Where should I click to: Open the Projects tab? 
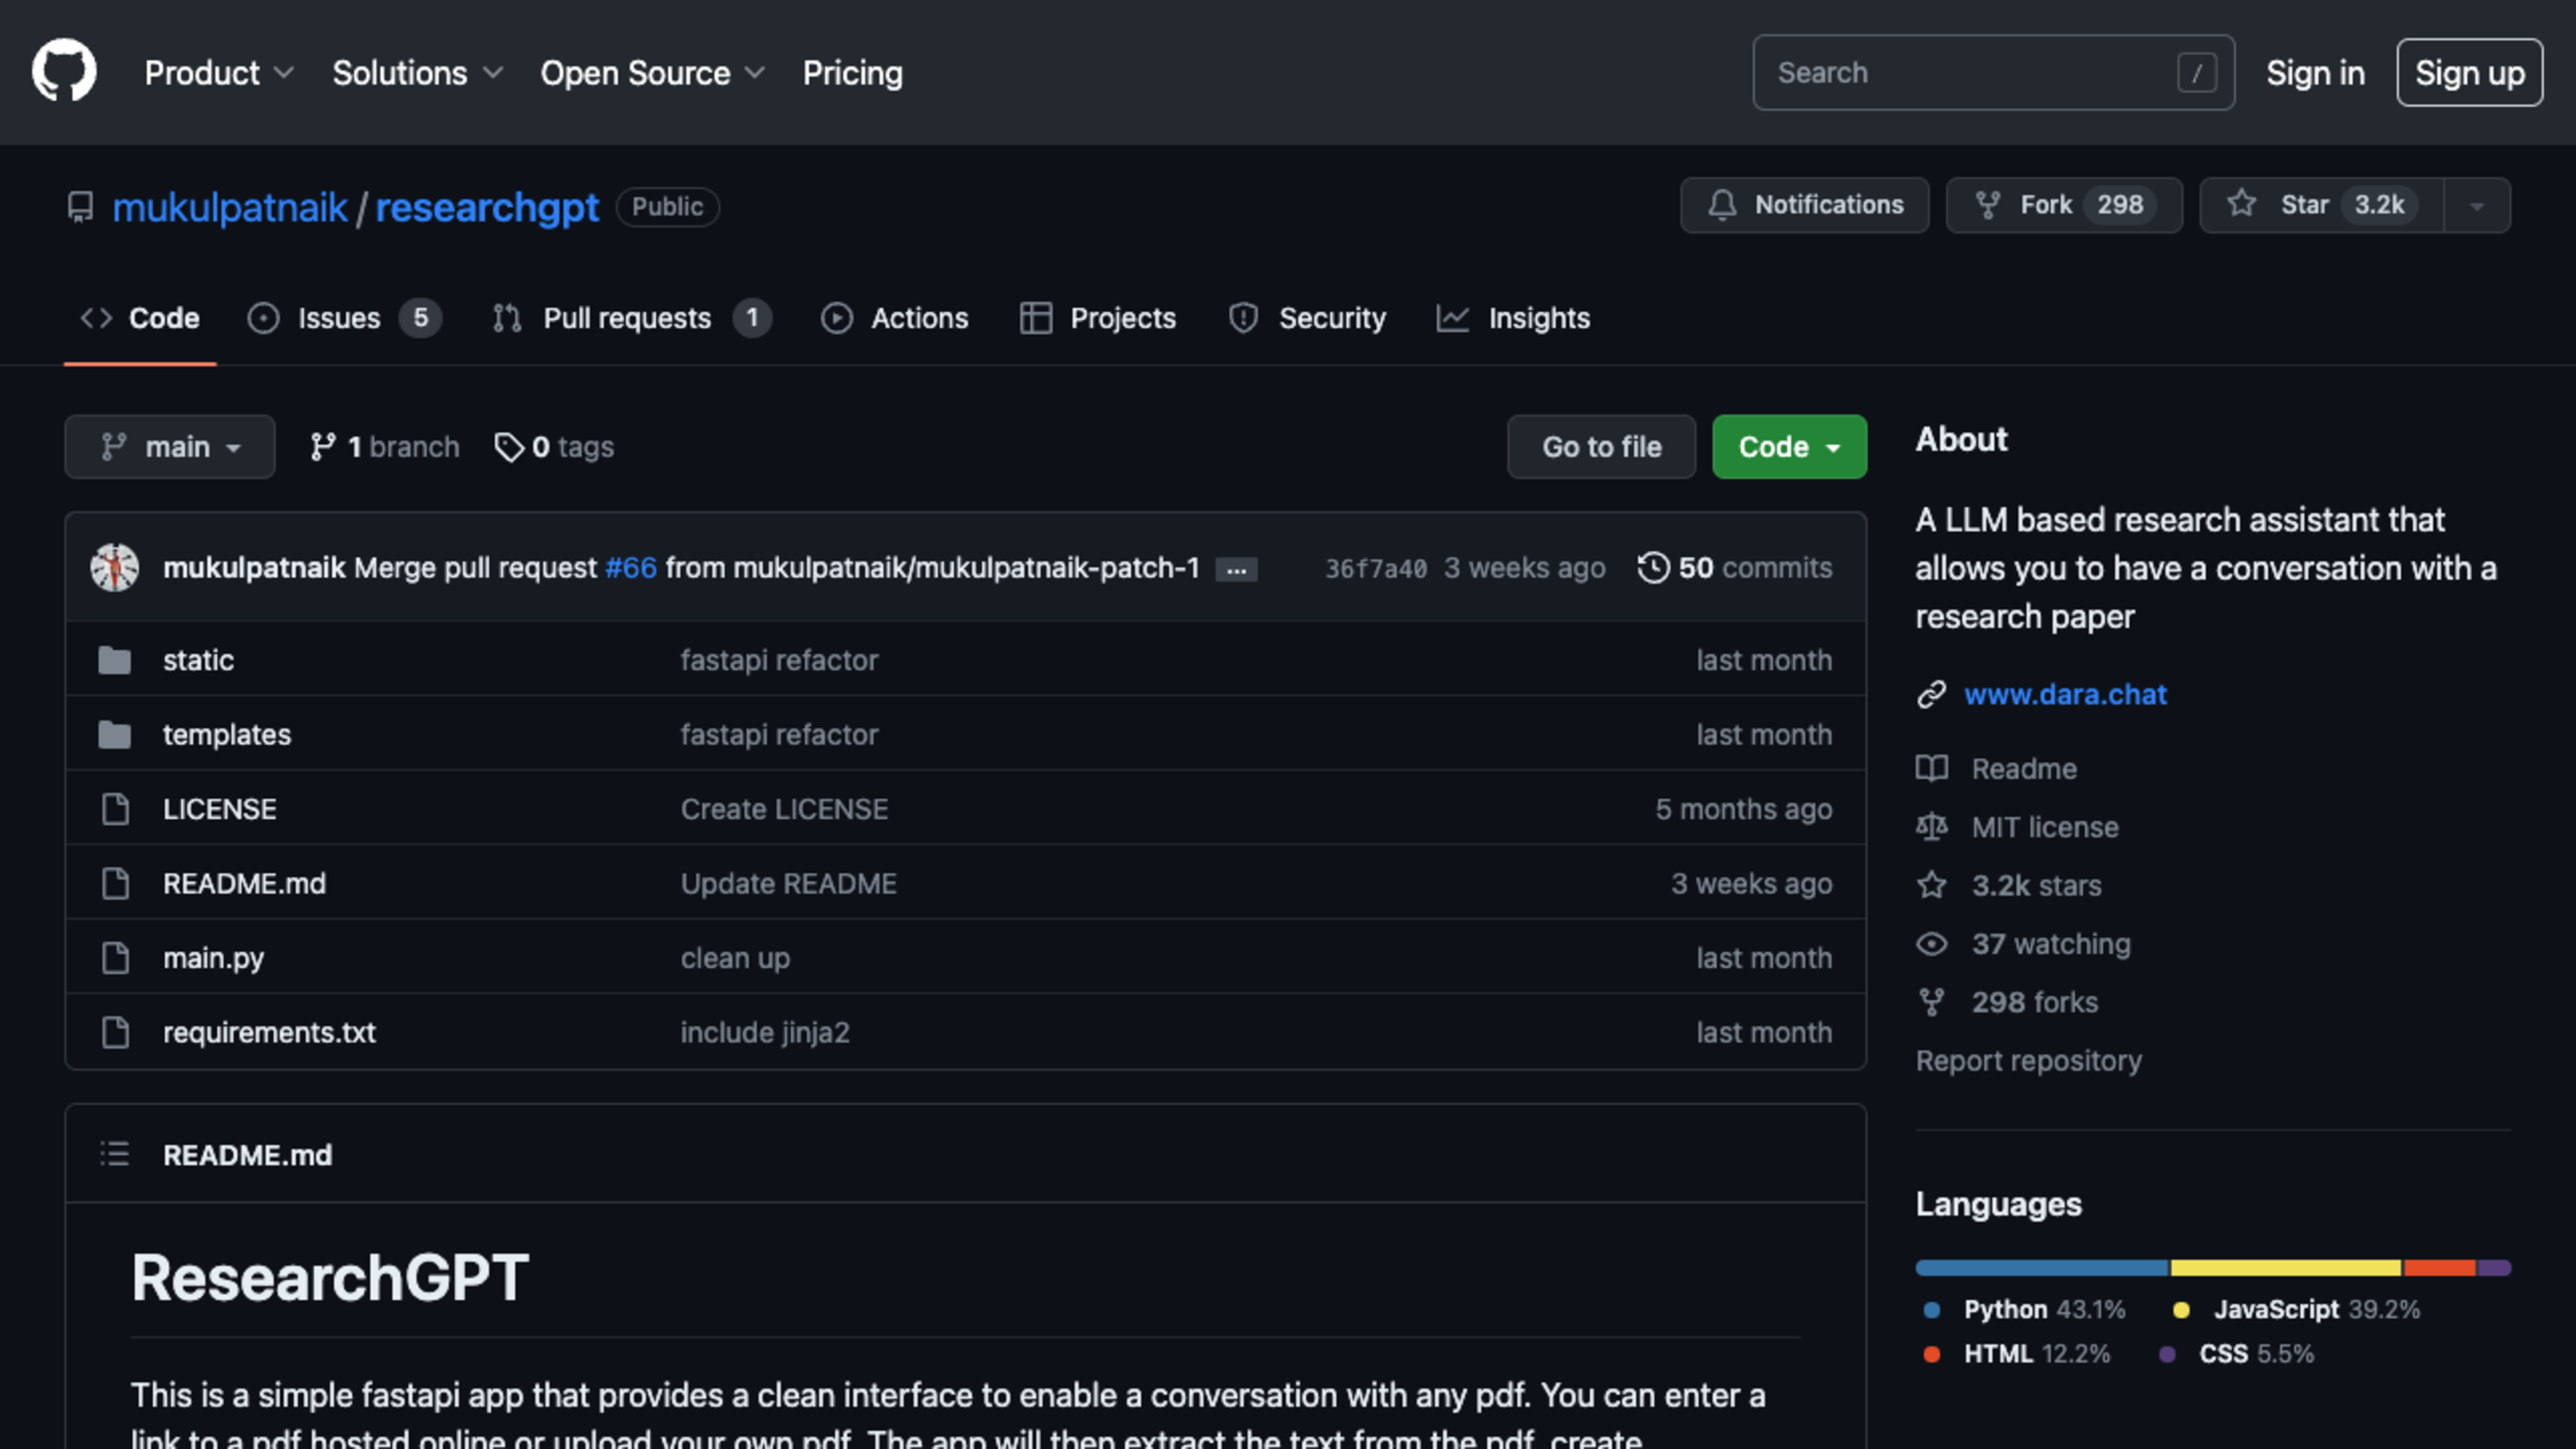click(1098, 318)
